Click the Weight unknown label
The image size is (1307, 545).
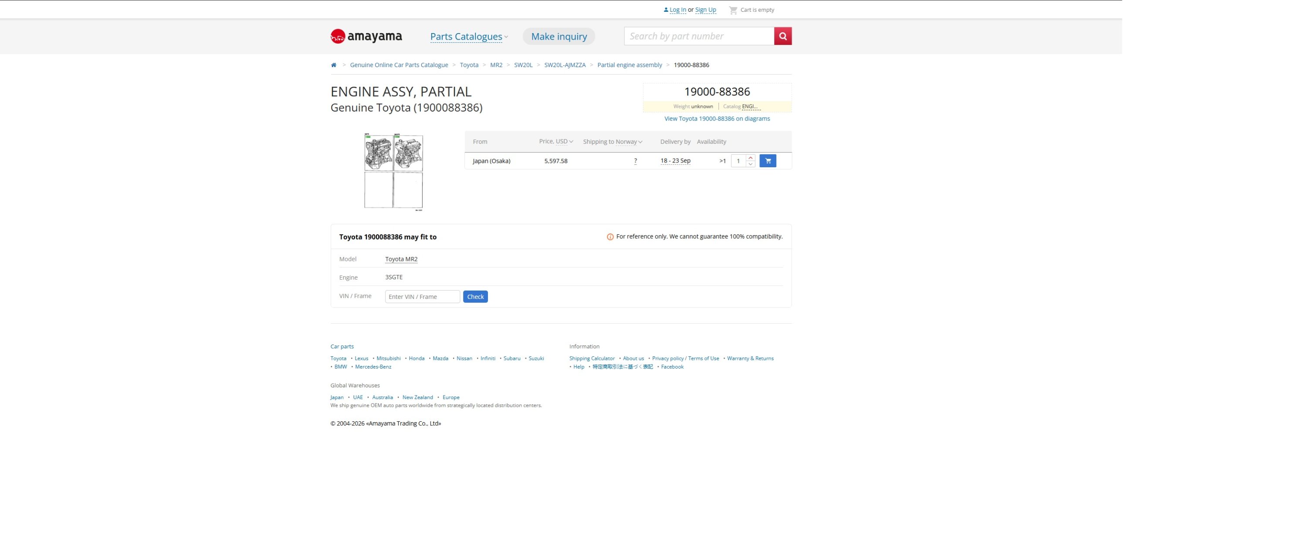tap(693, 107)
